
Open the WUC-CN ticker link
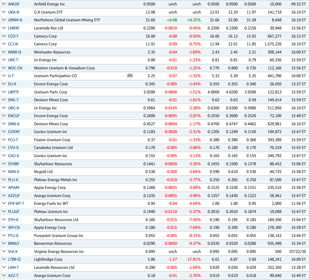pos(15,68)
